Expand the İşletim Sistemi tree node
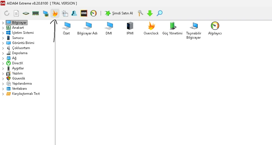Screen dimensions: 272x145 [x=3, y=33]
